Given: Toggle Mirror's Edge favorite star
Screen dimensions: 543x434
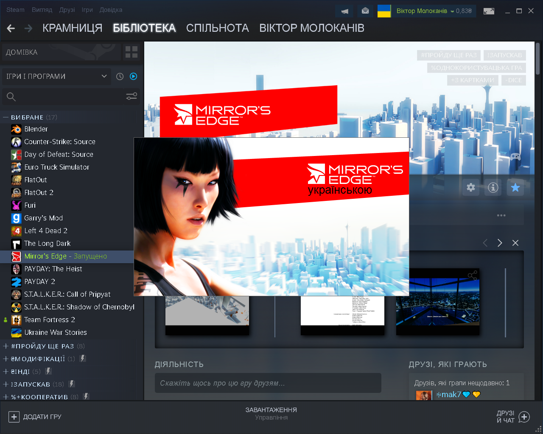Looking at the screenshot, I should [x=515, y=187].
